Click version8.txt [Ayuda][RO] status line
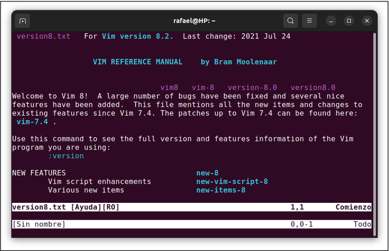Image resolution: width=389 pixels, height=251 pixels. (191, 207)
